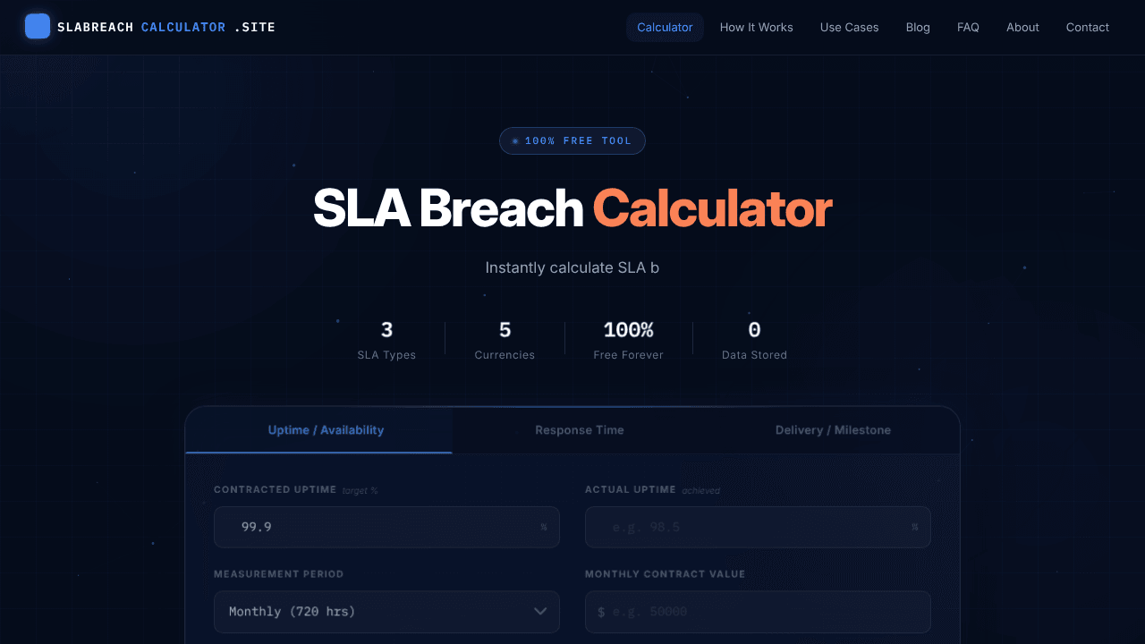This screenshot has width=1145, height=644.
Task: Click the 'Instantly calculate SLA b' subtitle text
Action: 572,267
